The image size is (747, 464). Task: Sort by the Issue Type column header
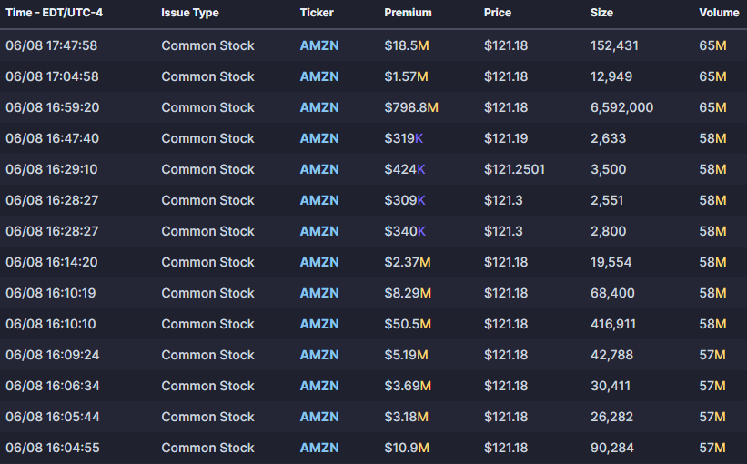click(x=190, y=13)
